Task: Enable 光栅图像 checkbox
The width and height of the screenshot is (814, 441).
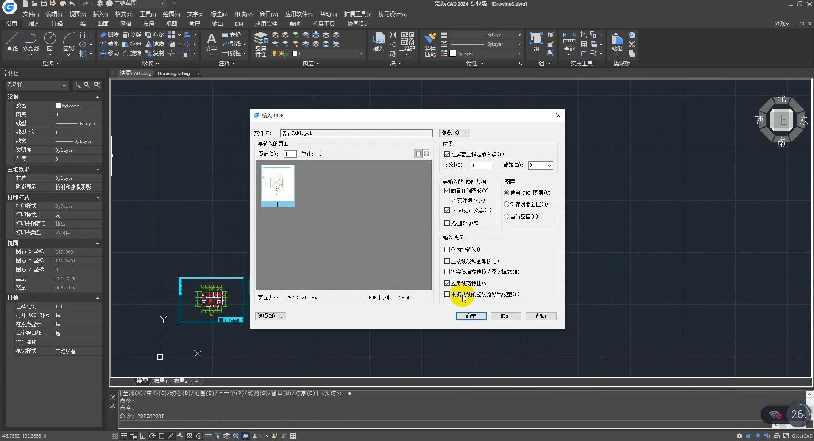Action: pos(447,223)
